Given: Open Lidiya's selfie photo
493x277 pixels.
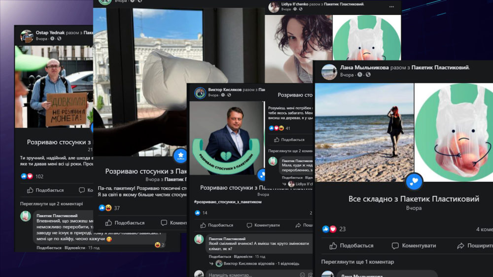Looking at the screenshot, I should pyautogui.click(x=298, y=49).
